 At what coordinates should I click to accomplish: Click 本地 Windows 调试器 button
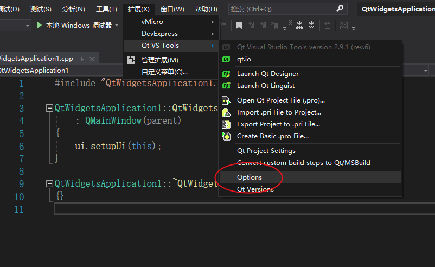(78, 26)
